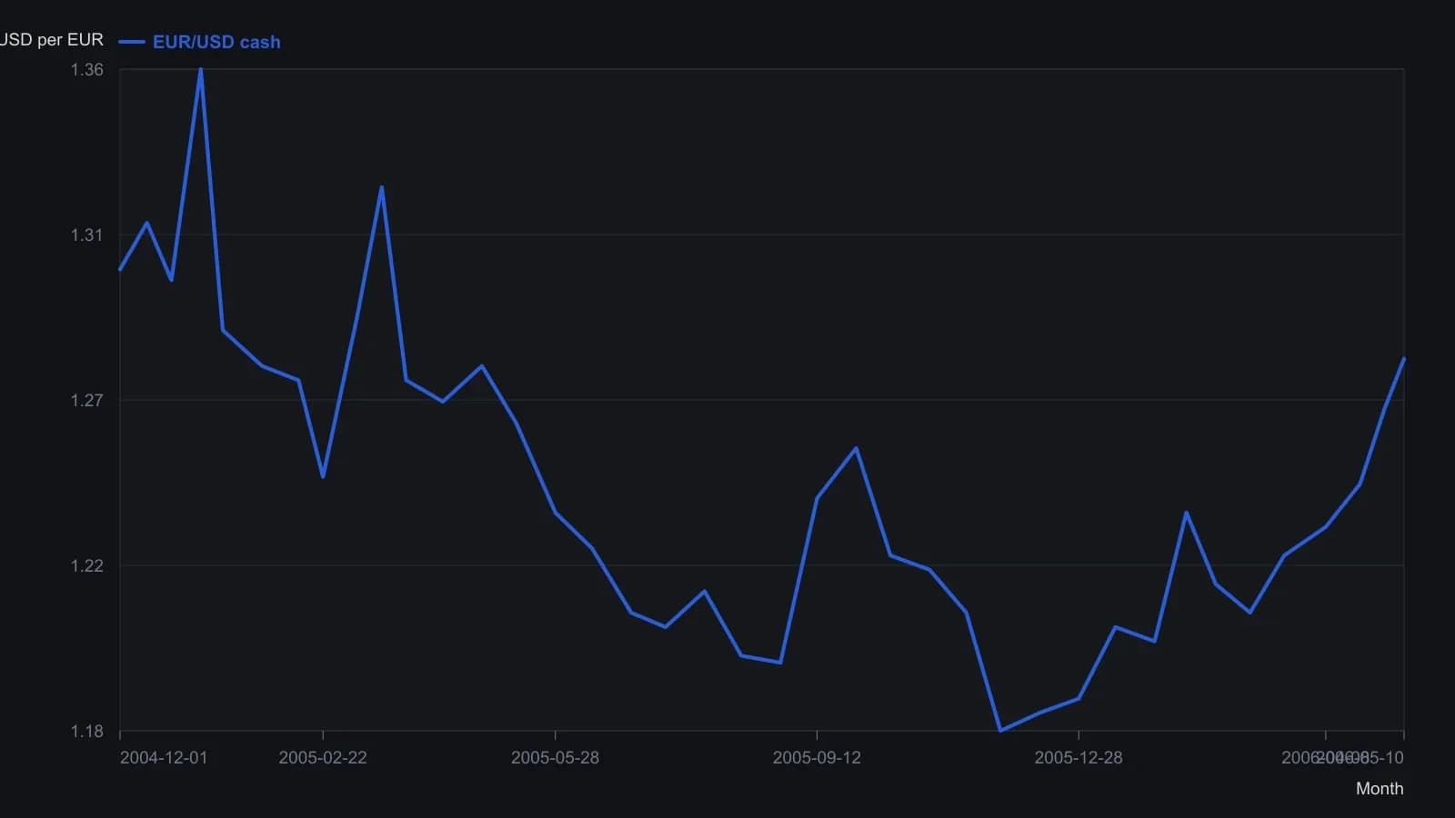Viewport: 1455px width, 818px height.
Task: Click the lowest data point near 1.18
Action: (x=1000, y=730)
